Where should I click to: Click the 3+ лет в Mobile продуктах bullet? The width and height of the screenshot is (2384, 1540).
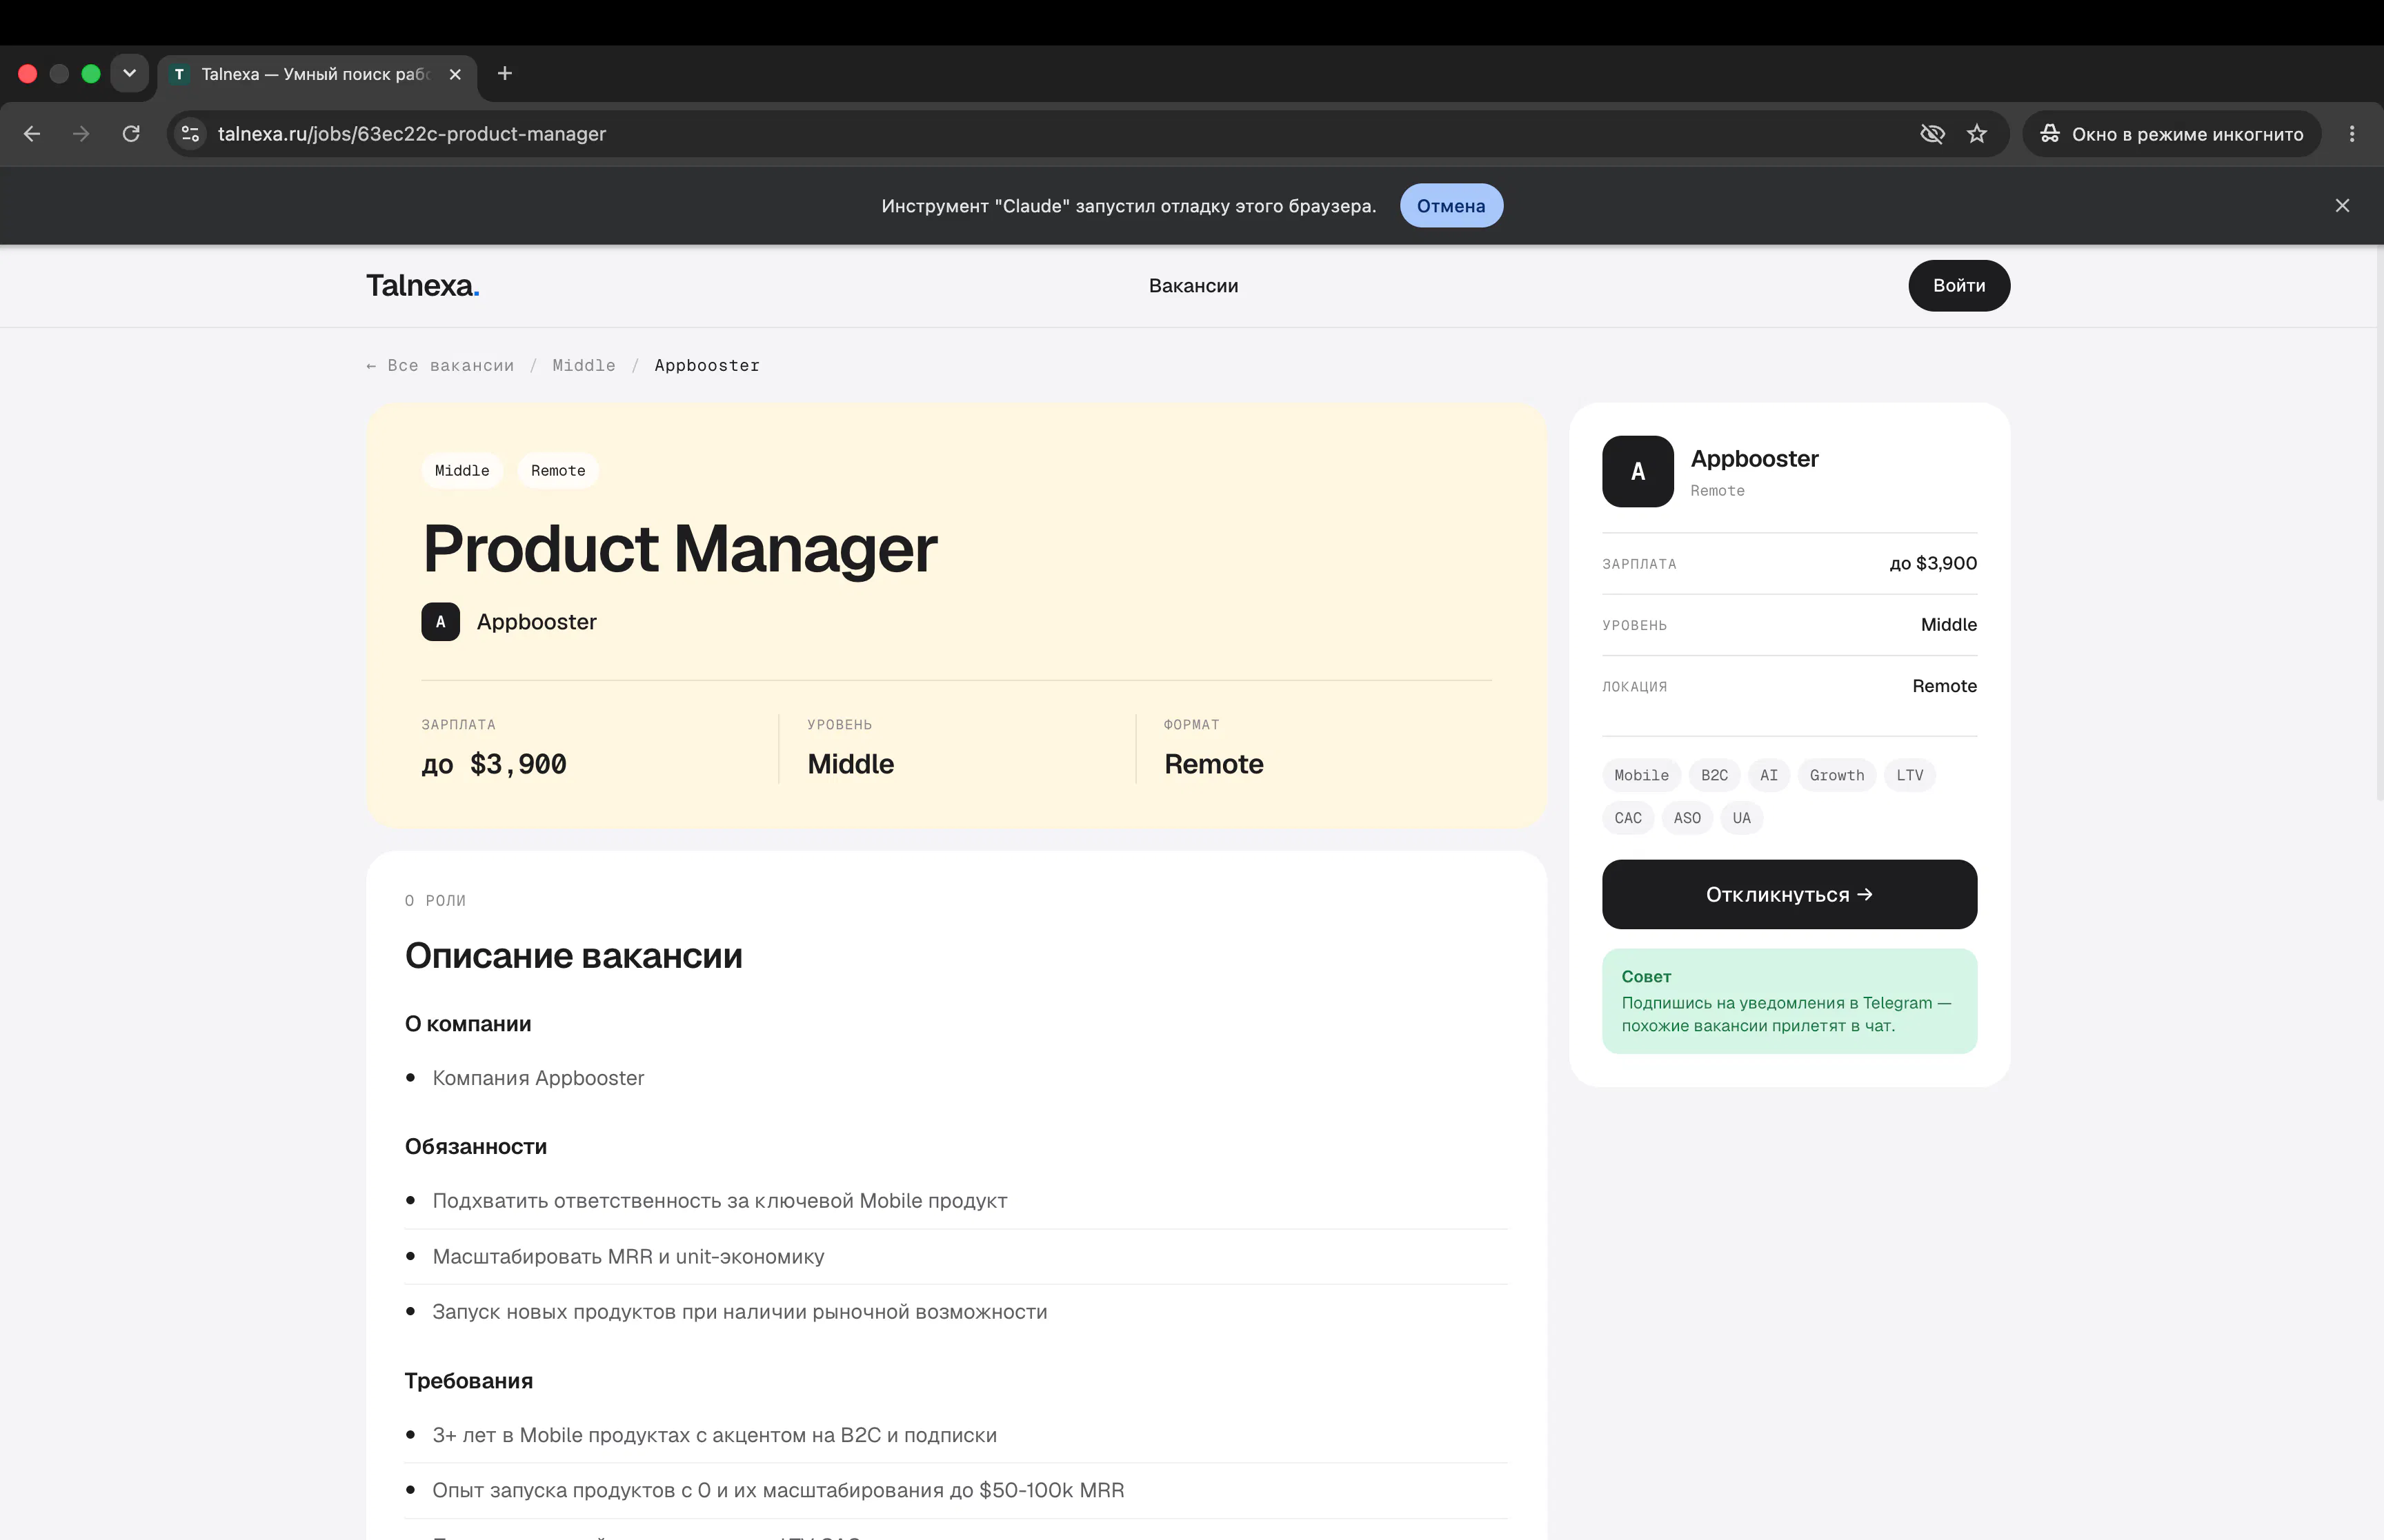click(x=714, y=1436)
